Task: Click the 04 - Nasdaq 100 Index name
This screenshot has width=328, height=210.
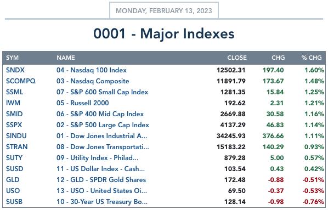Action: click(92, 70)
